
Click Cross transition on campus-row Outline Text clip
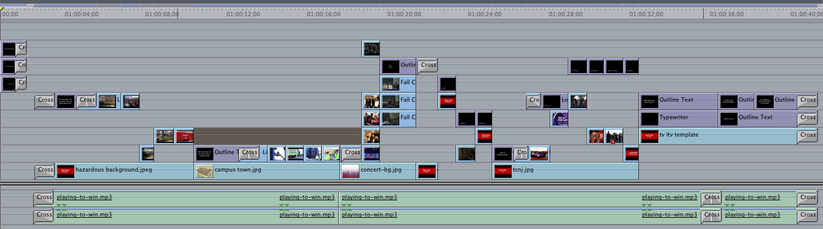click(249, 153)
